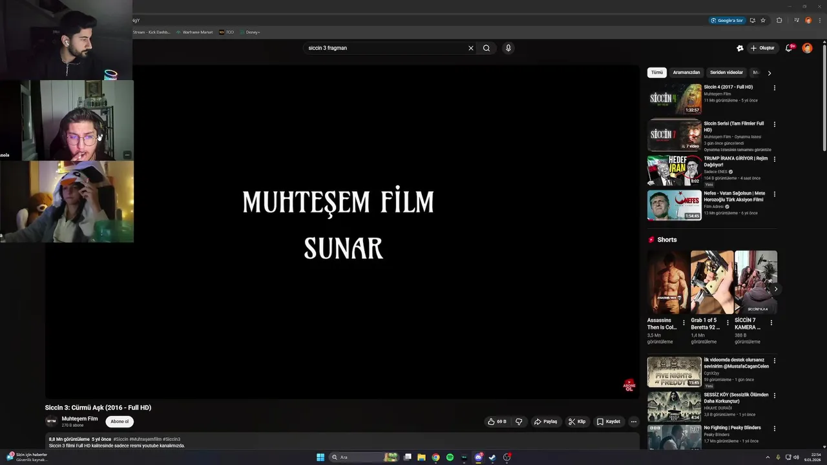Open options for SİCCİN 7 KAMERA short
827x465 pixels.
(x=771, y=322)
